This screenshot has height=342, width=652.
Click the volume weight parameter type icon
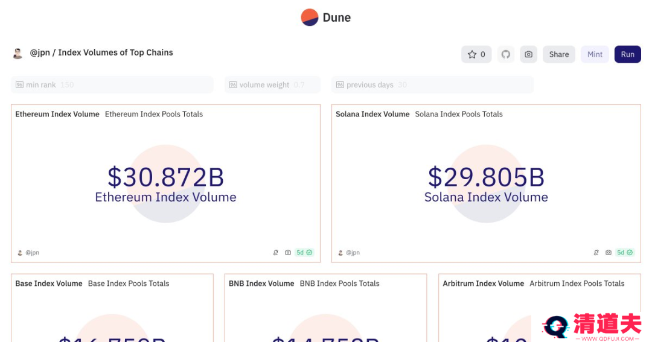[x=233, y=85]
